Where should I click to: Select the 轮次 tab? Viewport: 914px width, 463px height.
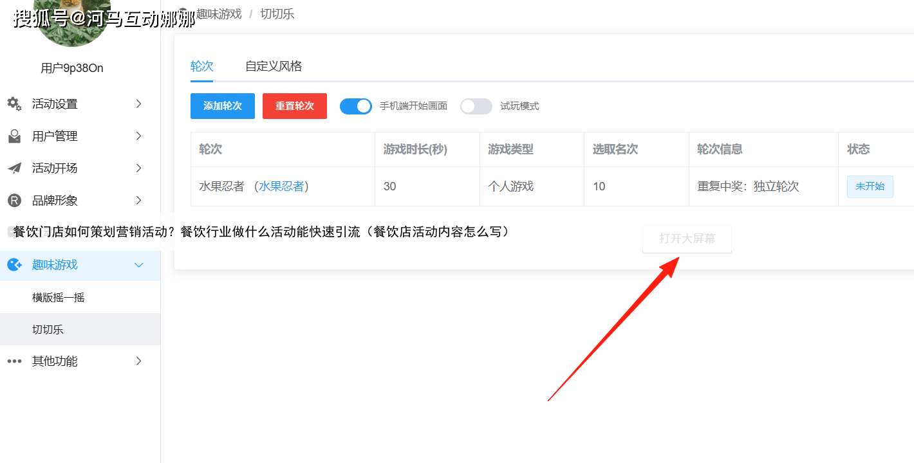(x=201, y=66)
